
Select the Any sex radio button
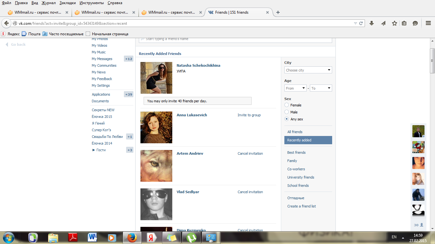tap(287, 119)
